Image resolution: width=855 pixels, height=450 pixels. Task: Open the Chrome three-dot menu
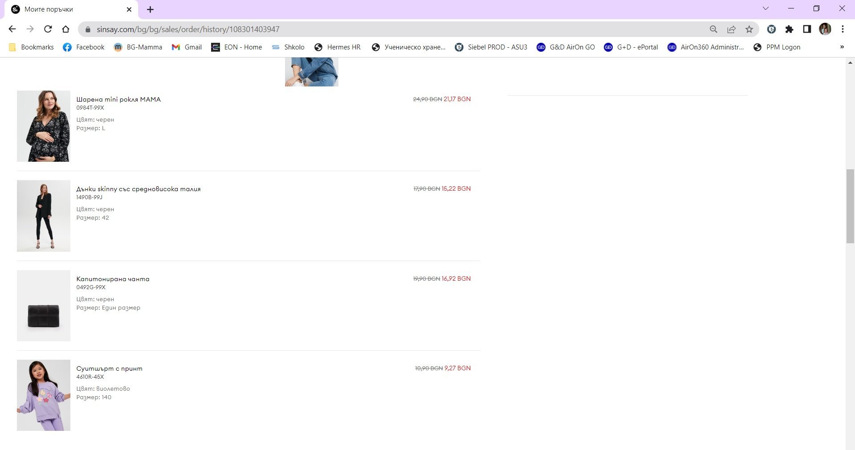(843, 29)
